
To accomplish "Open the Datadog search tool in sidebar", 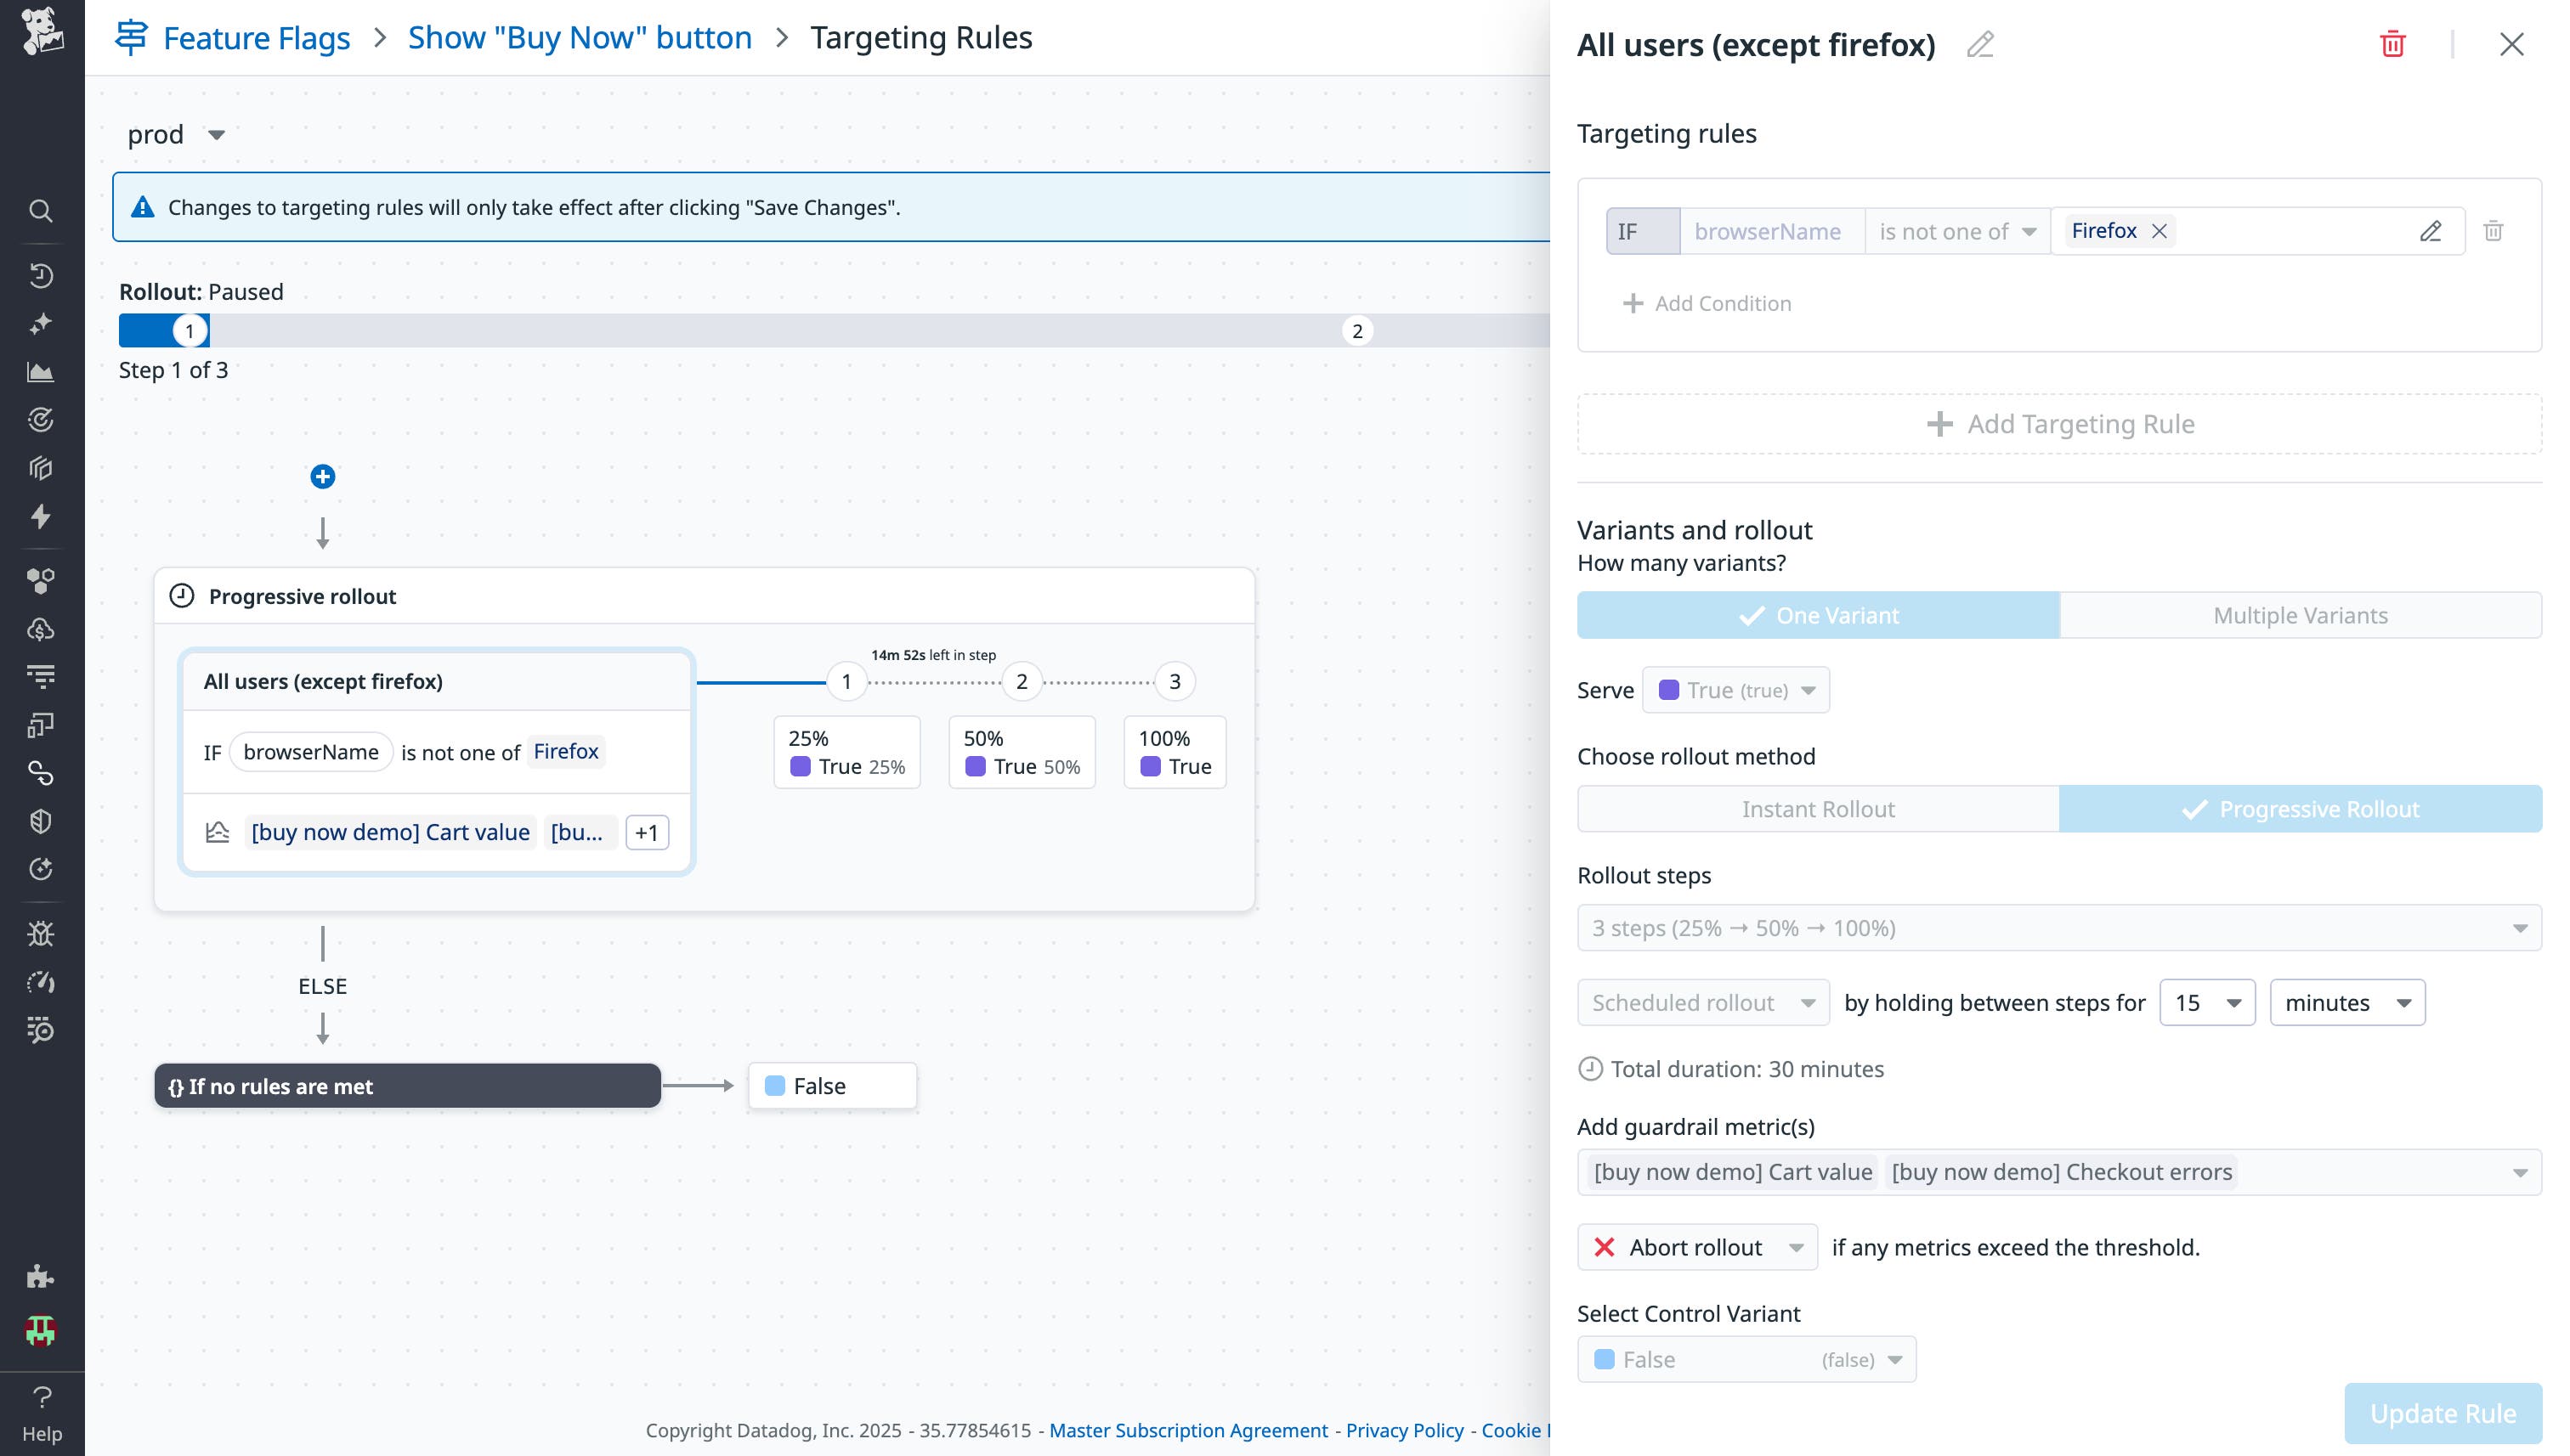I will coord(40,210).
